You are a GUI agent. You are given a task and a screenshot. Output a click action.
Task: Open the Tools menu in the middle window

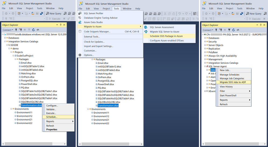116,9
